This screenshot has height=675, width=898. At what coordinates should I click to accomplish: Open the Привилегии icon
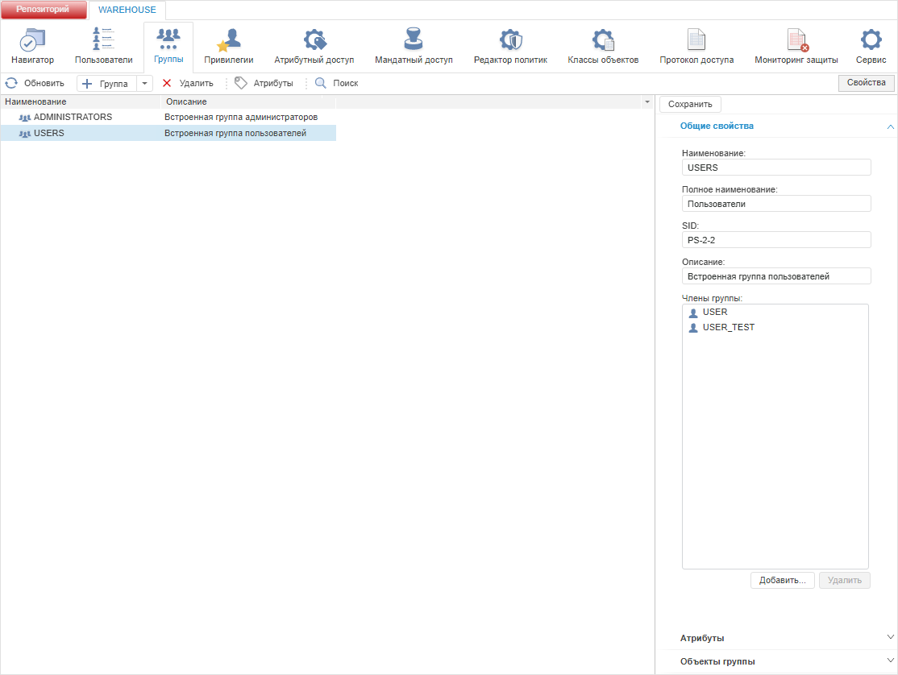coord(228,39)
